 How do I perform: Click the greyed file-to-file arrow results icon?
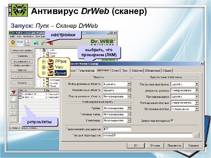(x=13, y=112)
